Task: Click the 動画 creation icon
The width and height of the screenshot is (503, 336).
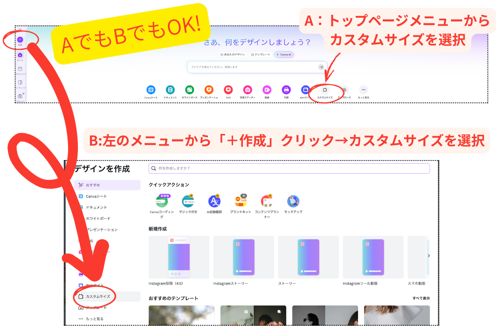Action: coord(267,89)
